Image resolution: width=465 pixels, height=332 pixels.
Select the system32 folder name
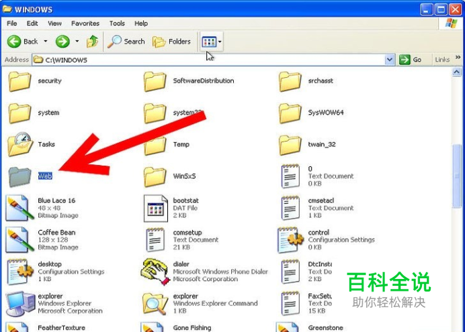pos(187,113)
